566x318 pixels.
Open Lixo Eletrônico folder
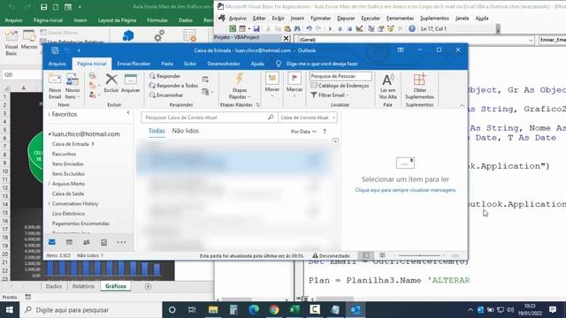68,214
